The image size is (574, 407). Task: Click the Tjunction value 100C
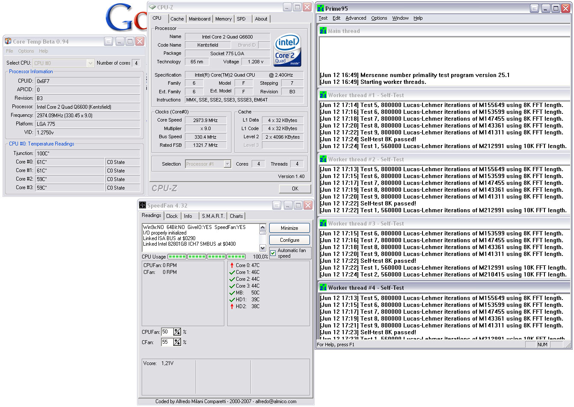pos(87,153)
